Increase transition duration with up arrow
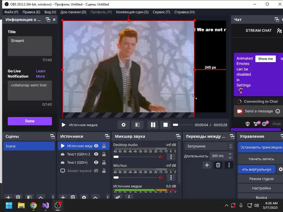 click(x=230, y=154)
